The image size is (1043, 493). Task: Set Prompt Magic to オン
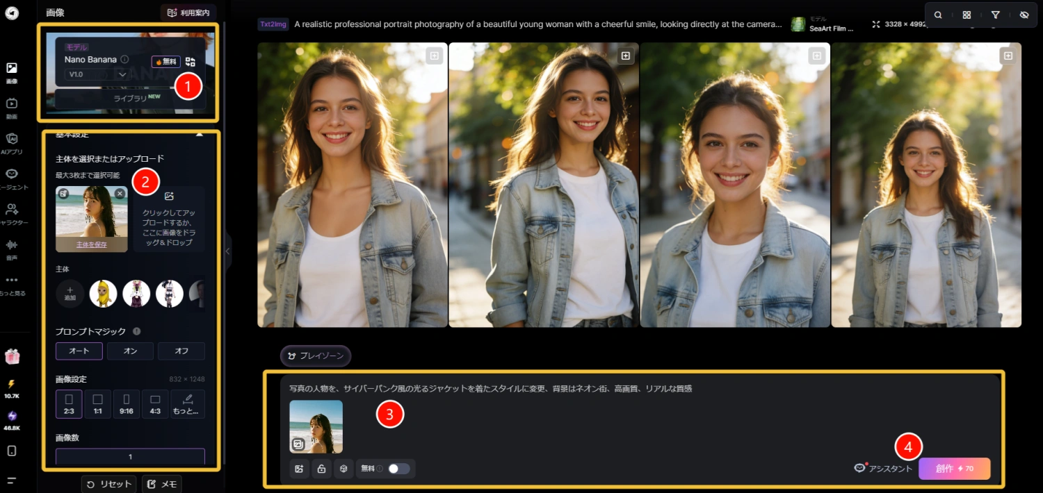[x=130, y=351]
